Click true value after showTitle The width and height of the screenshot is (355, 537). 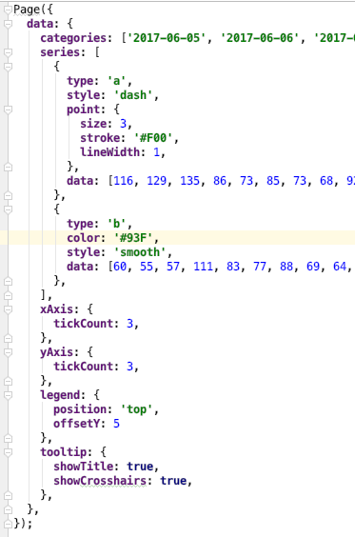[140, 467]
